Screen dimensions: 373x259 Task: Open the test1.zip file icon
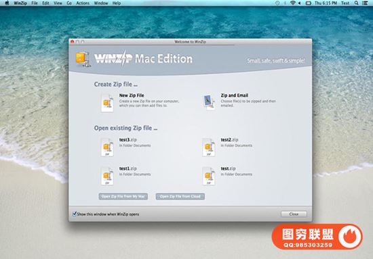[107, 176]
